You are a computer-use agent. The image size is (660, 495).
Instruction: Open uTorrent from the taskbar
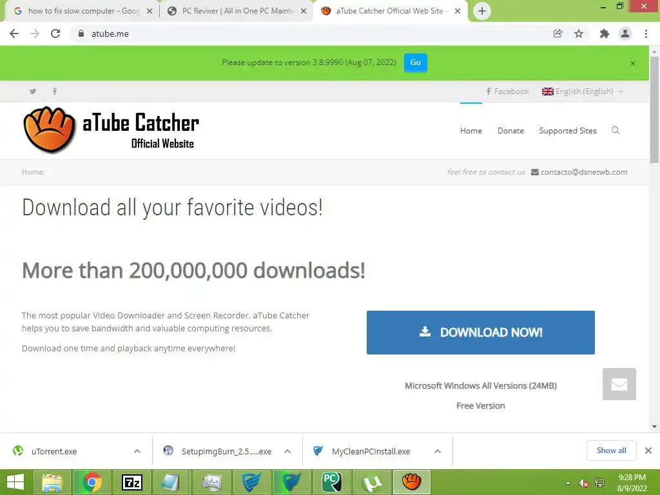[x=372, y=482]
